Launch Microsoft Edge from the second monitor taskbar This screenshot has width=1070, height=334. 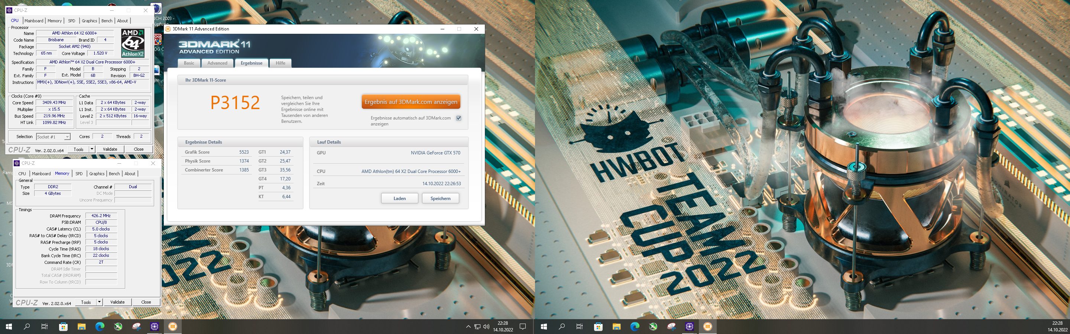635,327
